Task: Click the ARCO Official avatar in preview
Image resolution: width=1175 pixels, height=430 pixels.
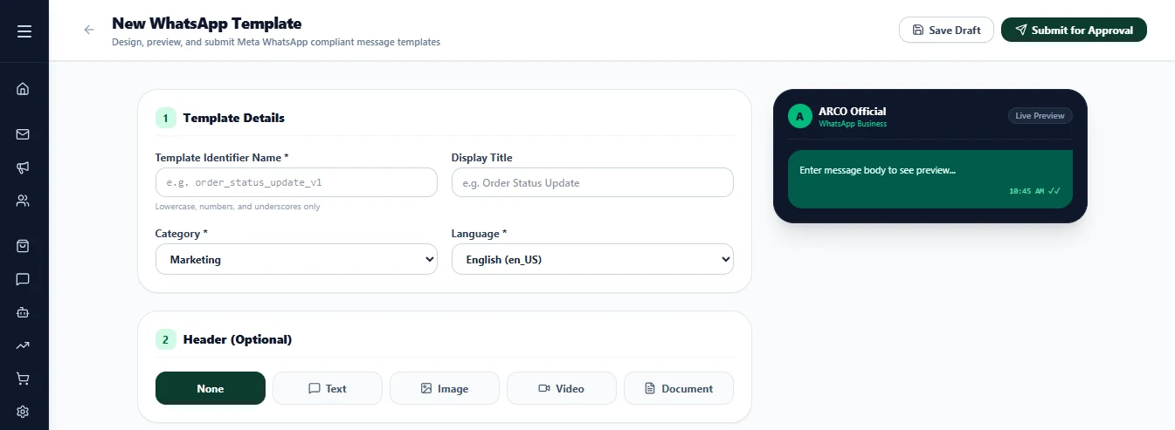Action: pos(799,116)
